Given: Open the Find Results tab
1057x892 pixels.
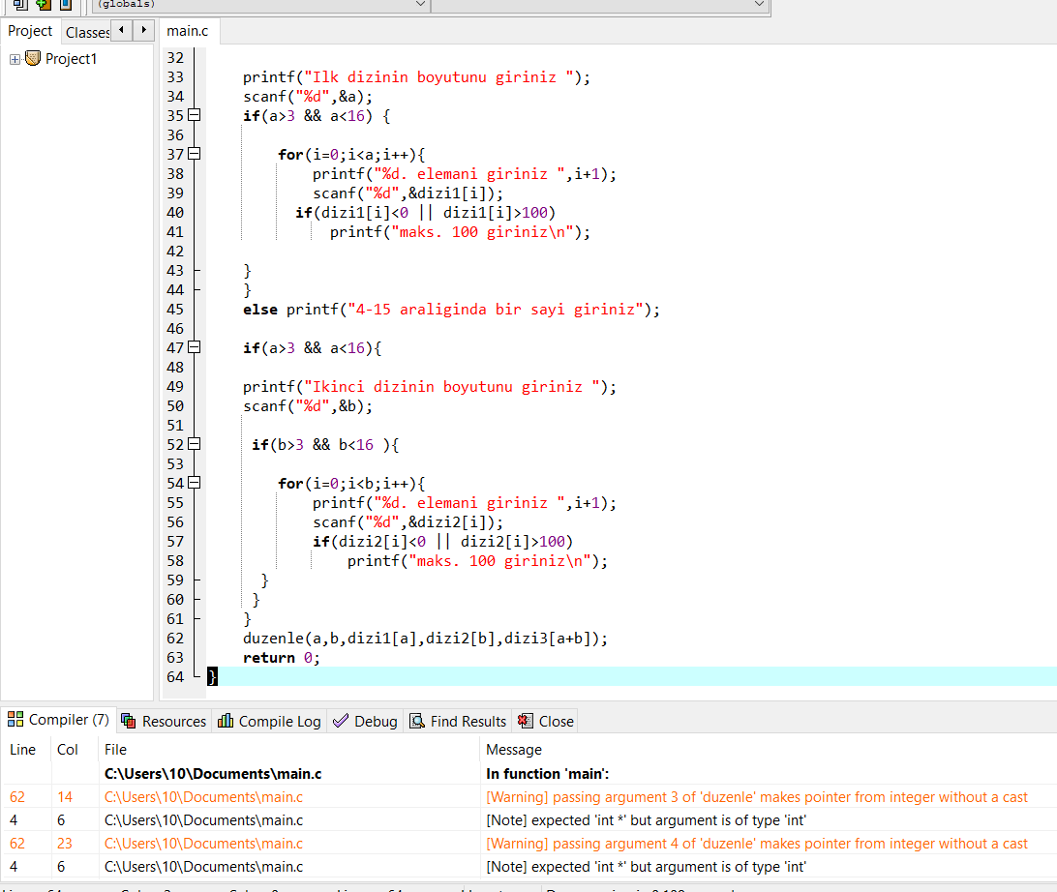Looking at the screenshot, I should point(458,721).
